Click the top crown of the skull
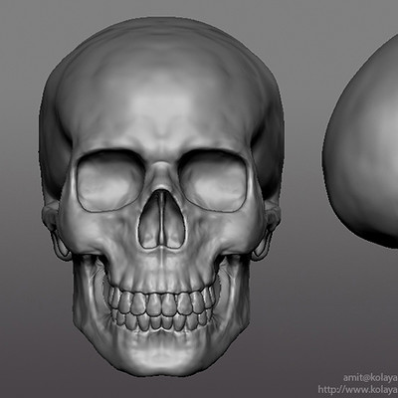Screen dimensions: 398x398 point(161,37)
